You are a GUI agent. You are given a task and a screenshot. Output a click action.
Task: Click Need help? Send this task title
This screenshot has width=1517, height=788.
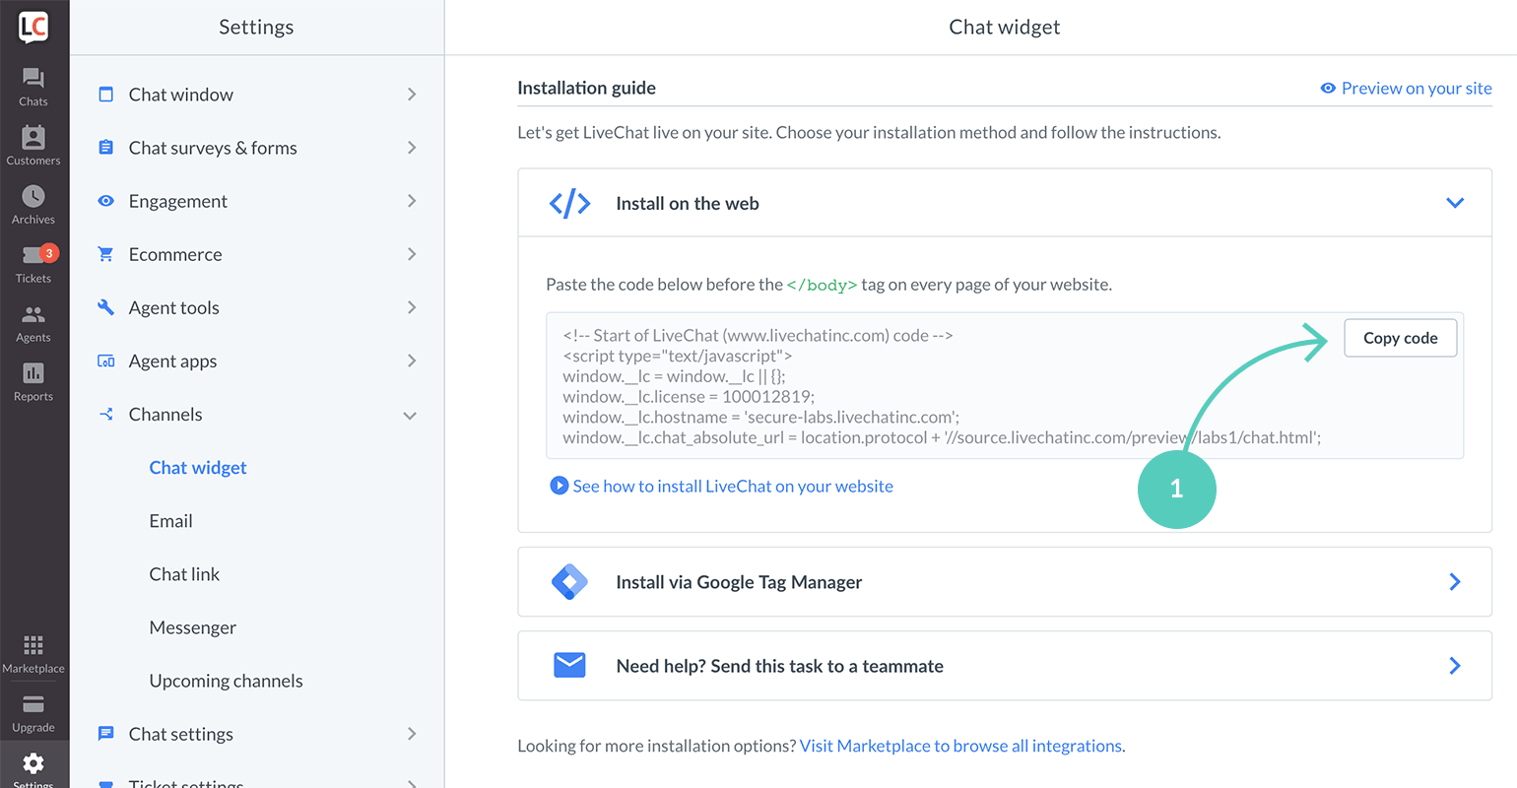point(779,666)
